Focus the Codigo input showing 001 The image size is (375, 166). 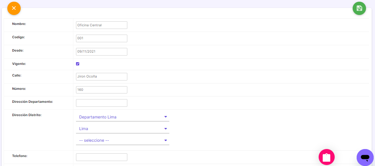click(102, 38)
